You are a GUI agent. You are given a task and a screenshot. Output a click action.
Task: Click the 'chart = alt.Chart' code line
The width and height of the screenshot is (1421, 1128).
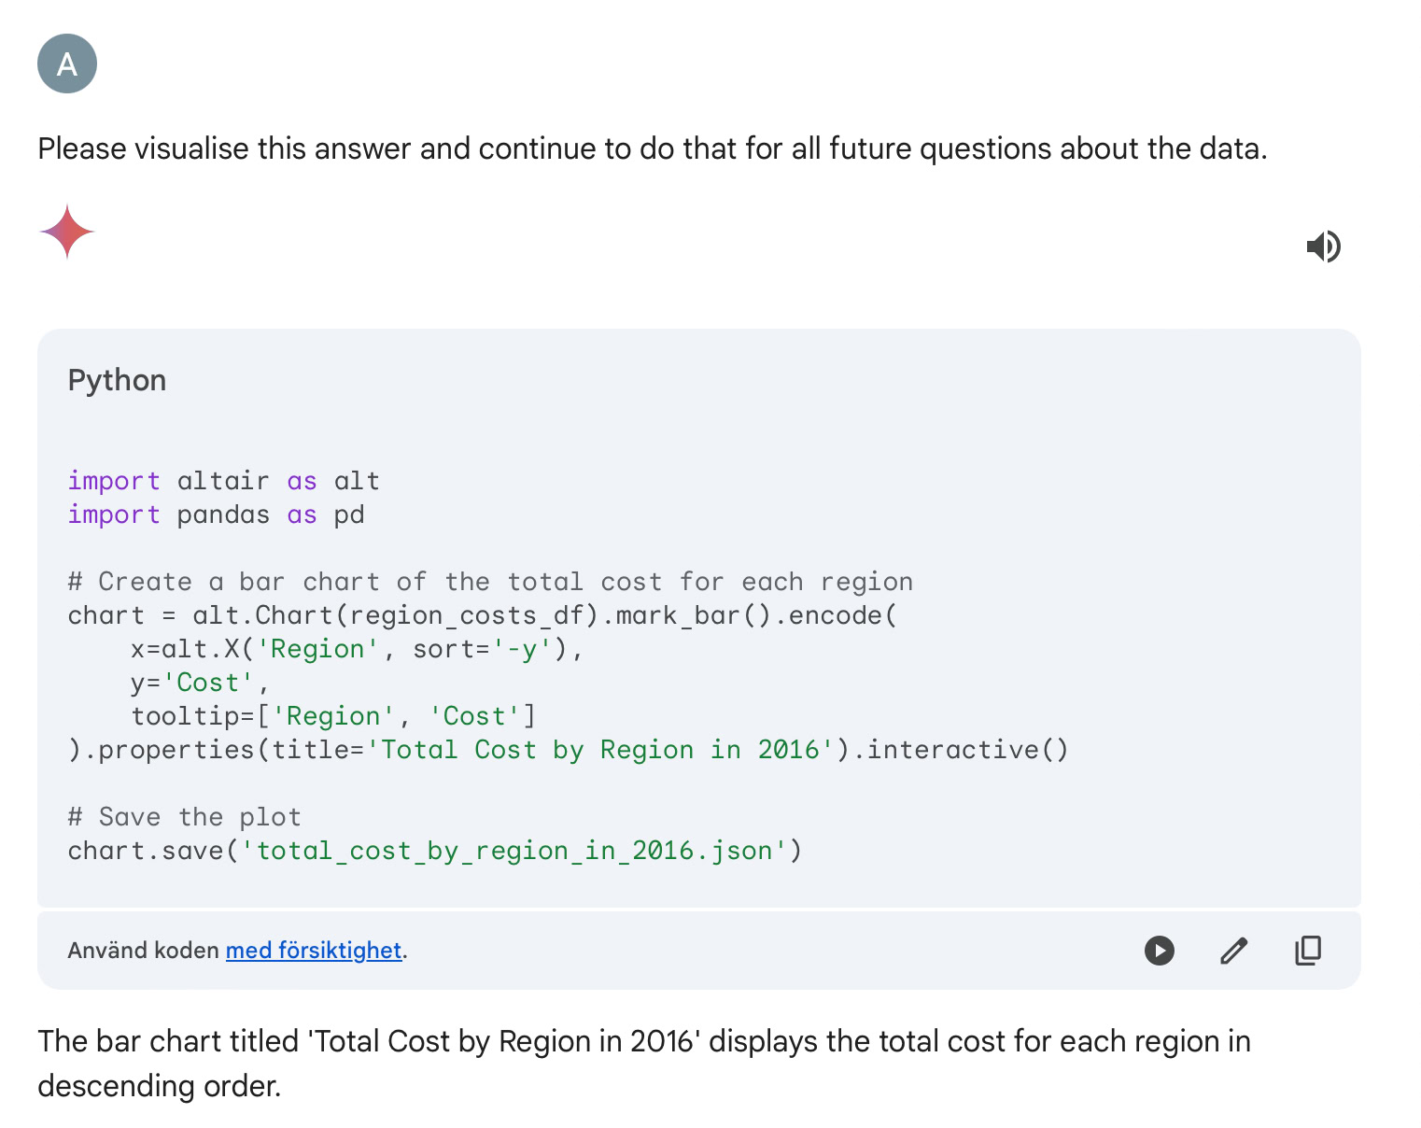click(482, 615)
